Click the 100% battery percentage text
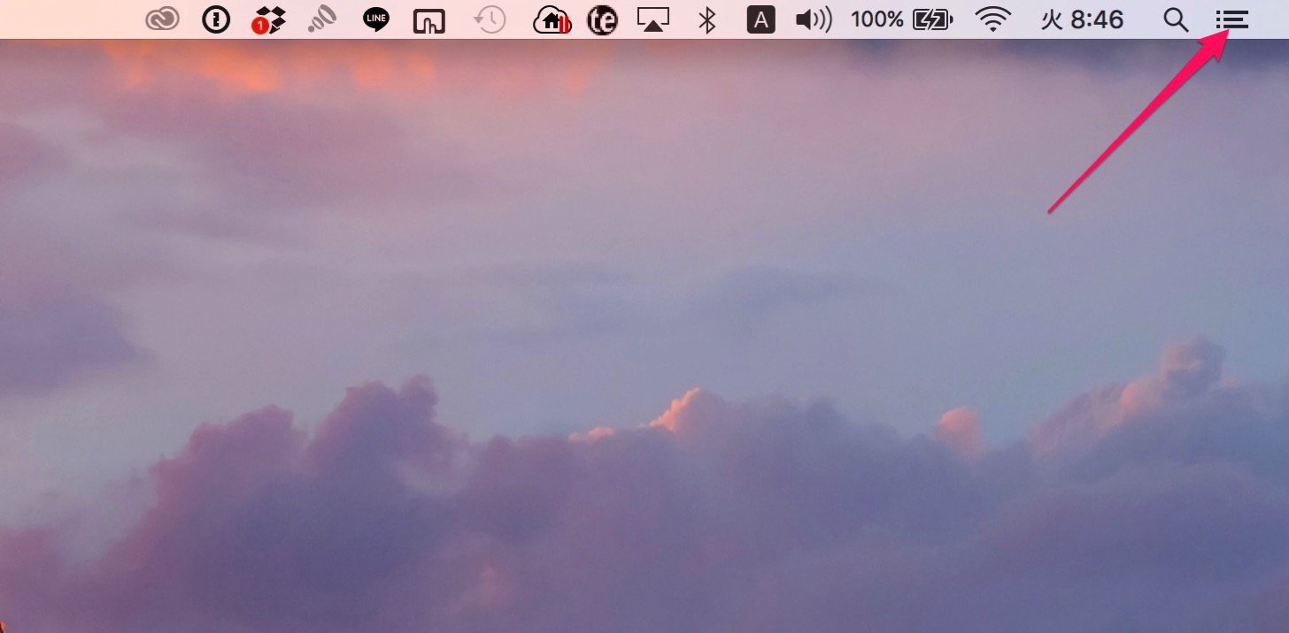The width and height of the screenshot is (1289, 633). pos(876,19)
